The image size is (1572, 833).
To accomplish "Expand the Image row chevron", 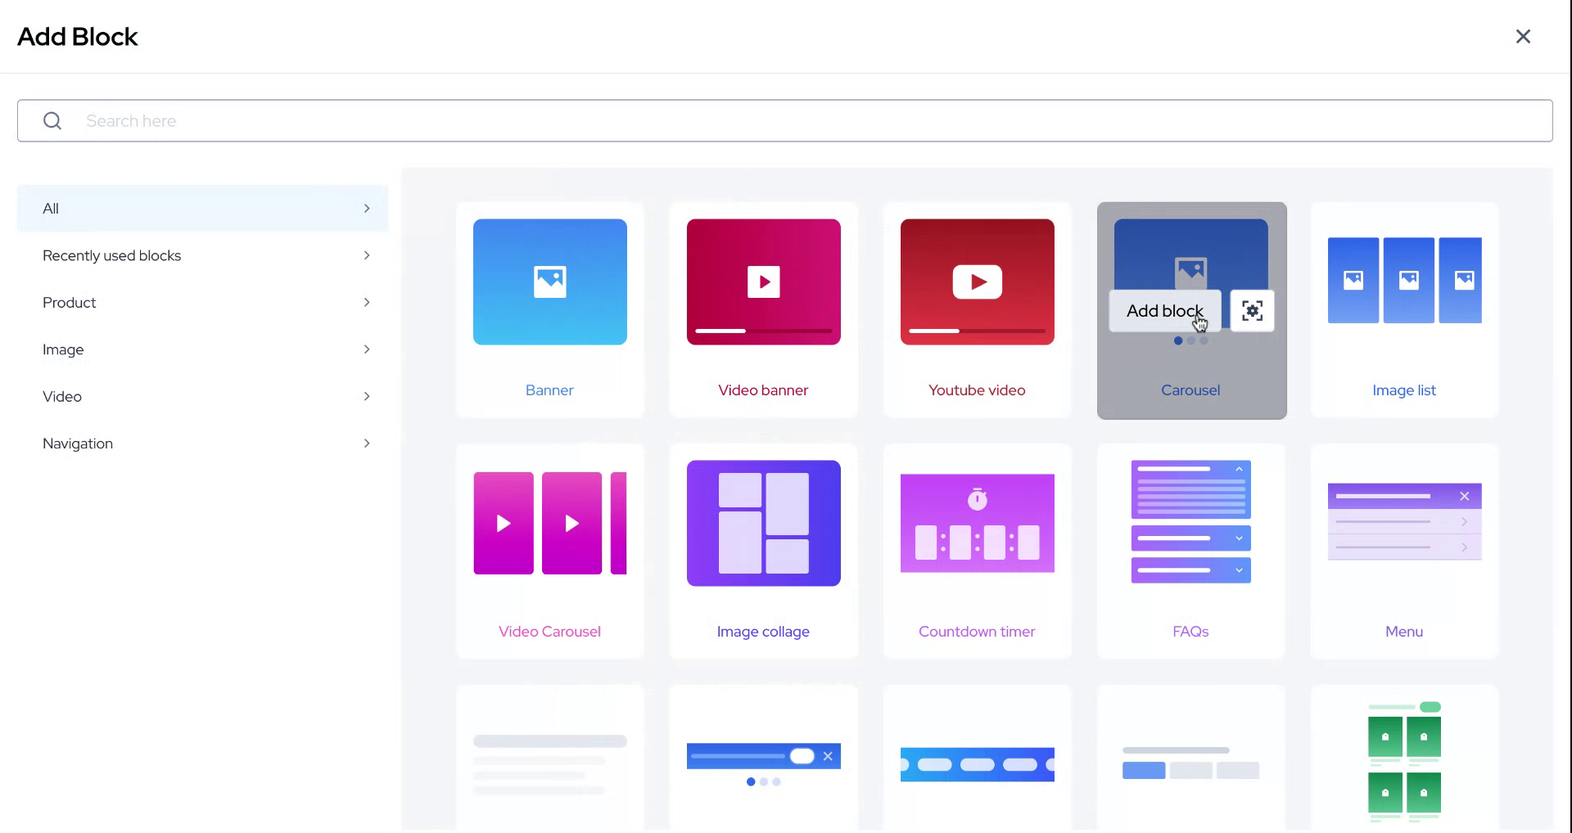I will 367,349.
